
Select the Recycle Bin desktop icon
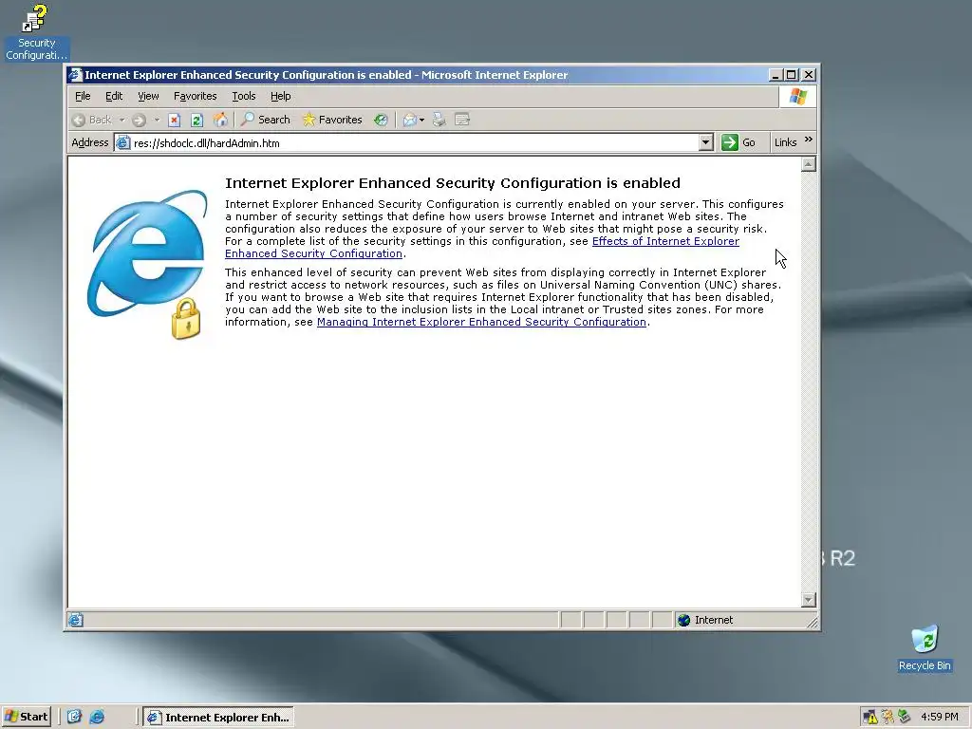click(x=925, y=648)
